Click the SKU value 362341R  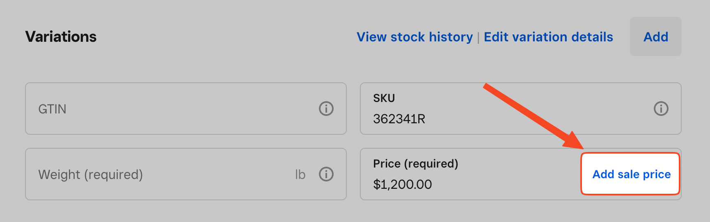click(x=399, y=119)
